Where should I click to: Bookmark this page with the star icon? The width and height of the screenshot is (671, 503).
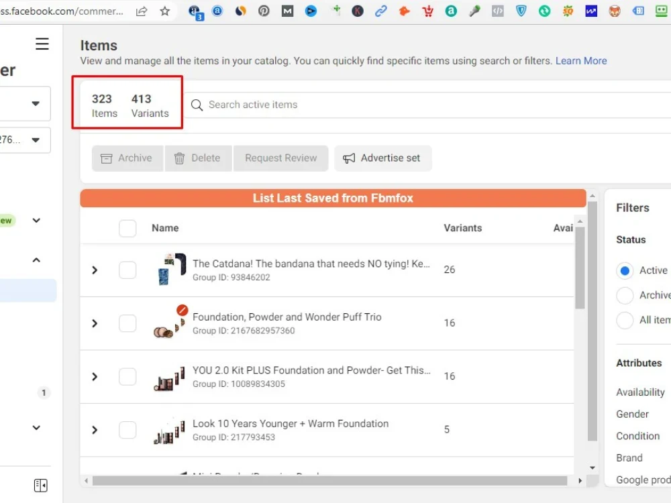(165, 11)
